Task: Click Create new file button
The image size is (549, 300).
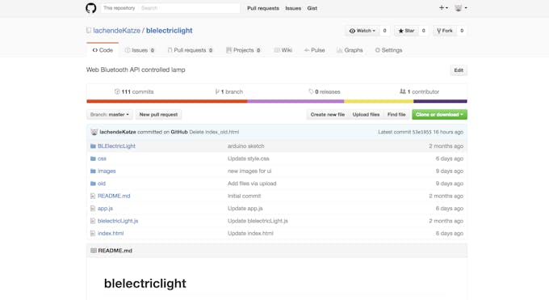Action: click(328, 114)
